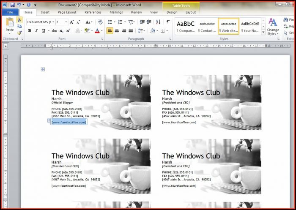The width and height of the screenshot is (296, 210).
Task: Click the Official Blogger text on first card
Action: tap(62, 103)
